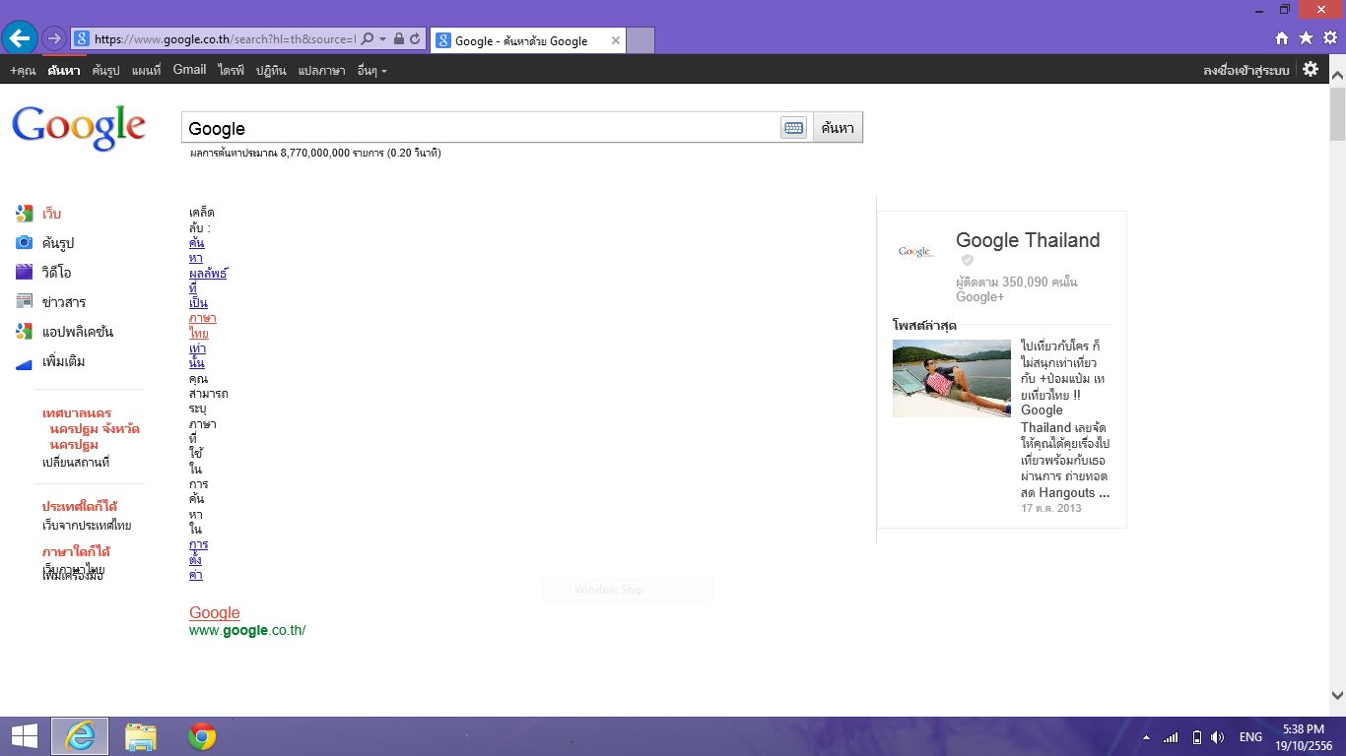Click the 'www.google.co.th/' result URL
1346x756 pixels.
coord(247,630)
